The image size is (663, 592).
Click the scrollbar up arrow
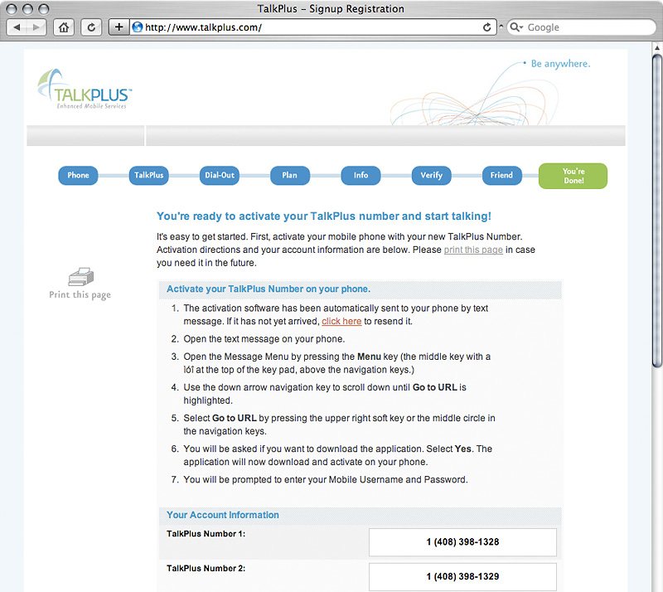point(656,47)
